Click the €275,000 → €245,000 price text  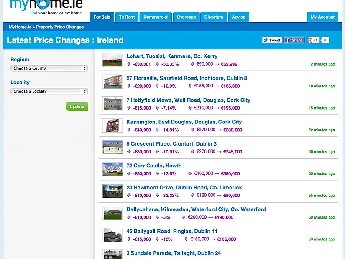click(219, 152)
